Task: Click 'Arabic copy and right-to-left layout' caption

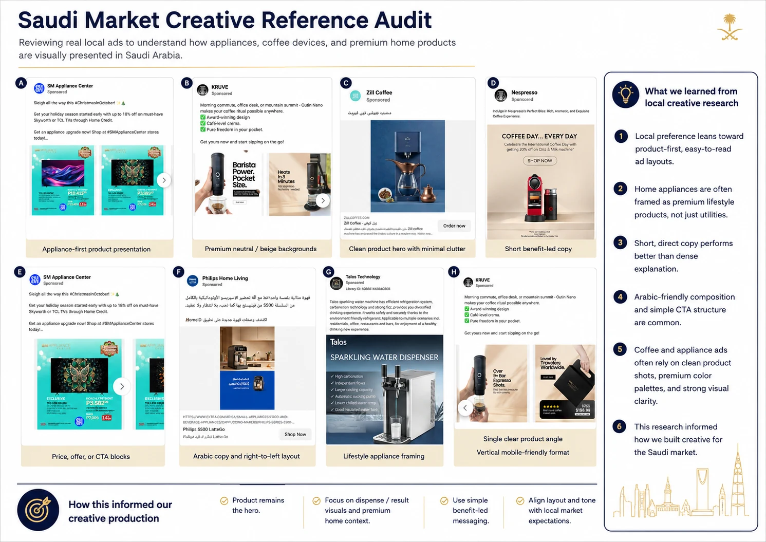Action: (247, 456)
